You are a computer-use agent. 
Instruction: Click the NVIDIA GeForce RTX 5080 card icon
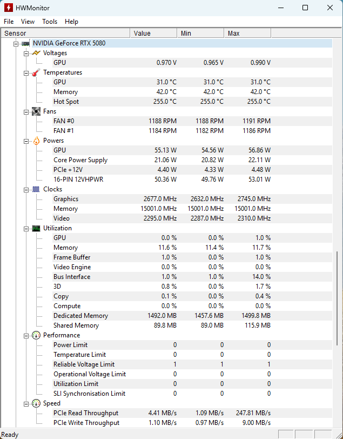(x=25, y=43)
